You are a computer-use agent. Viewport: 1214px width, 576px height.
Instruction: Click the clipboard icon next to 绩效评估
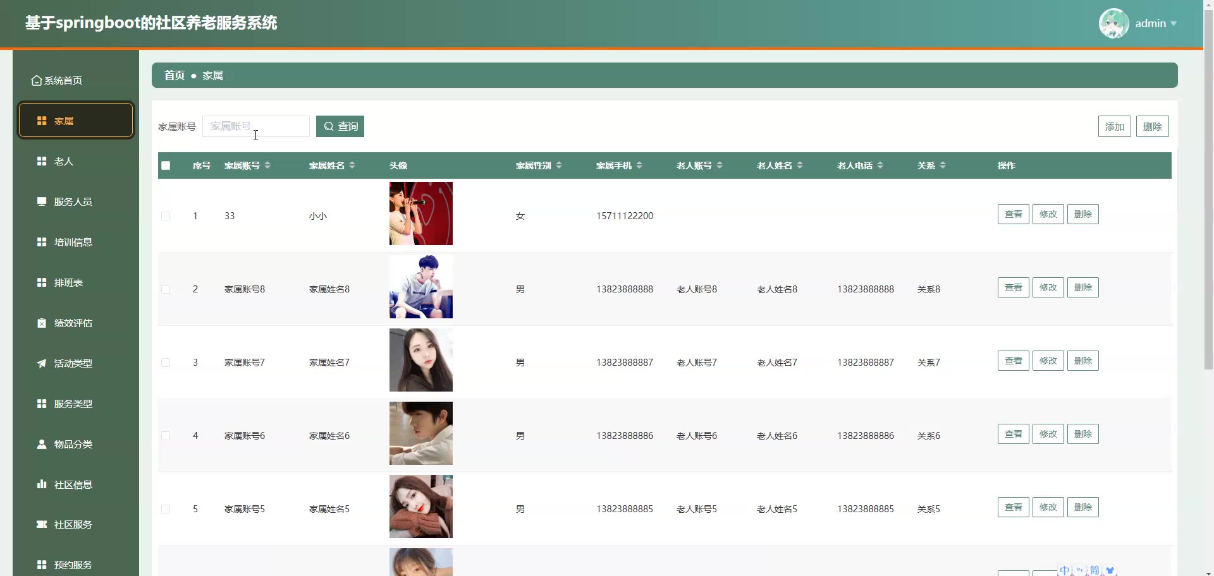[x=42, y=323]
